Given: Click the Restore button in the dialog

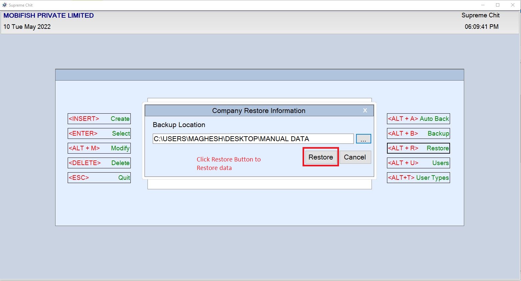Looking at the screenshot, I should pos(321,157).
